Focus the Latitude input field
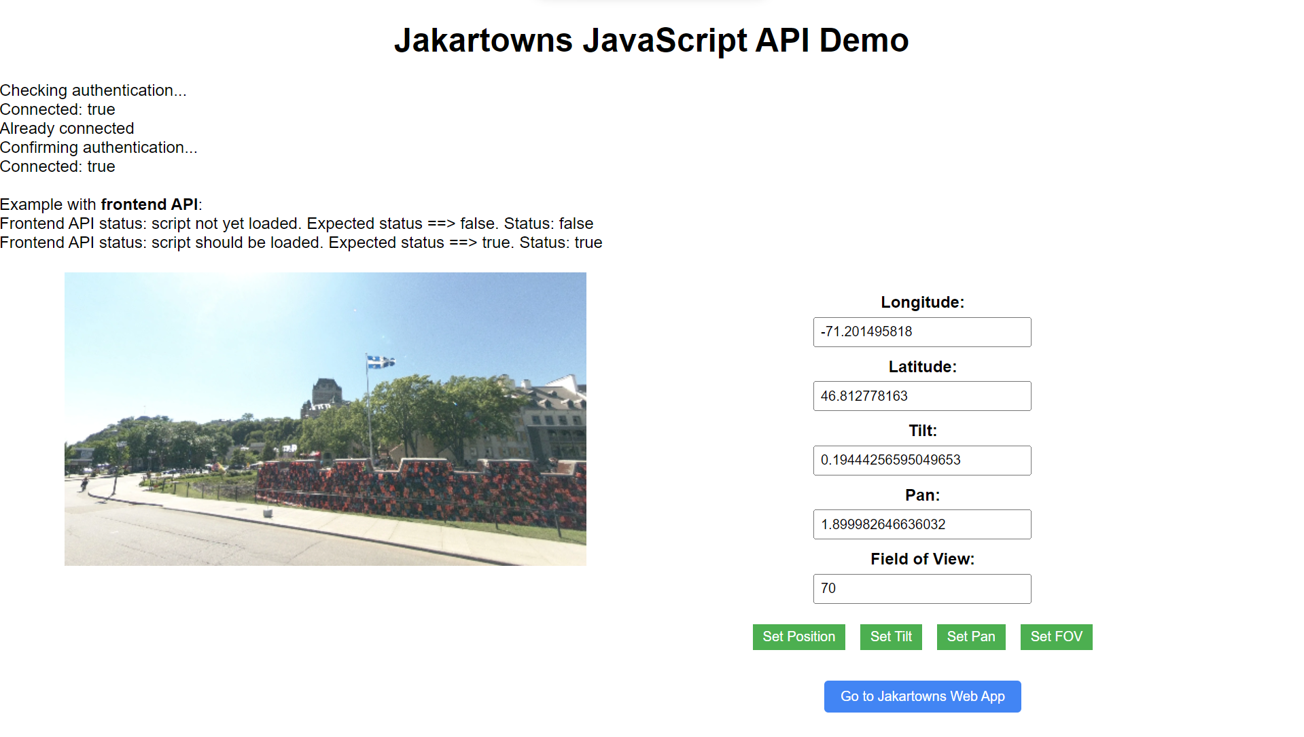The image size is (1304, 737). pyautogui.click(x=922, y=396)
